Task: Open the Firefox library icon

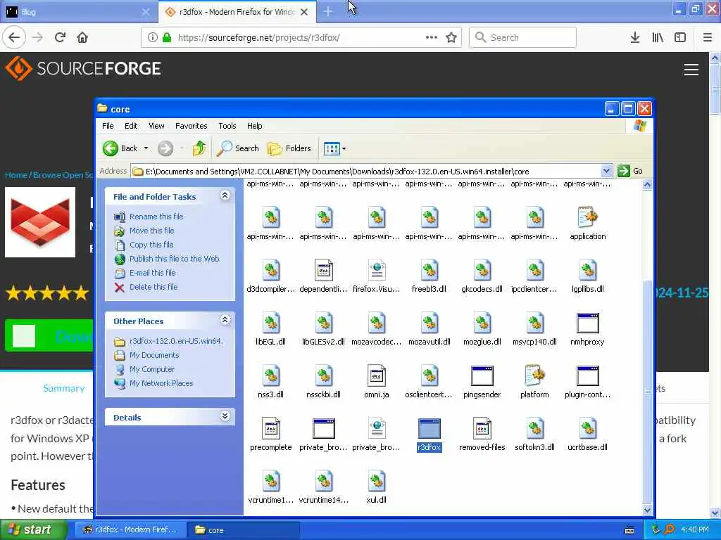Action: tap(658, 37)
